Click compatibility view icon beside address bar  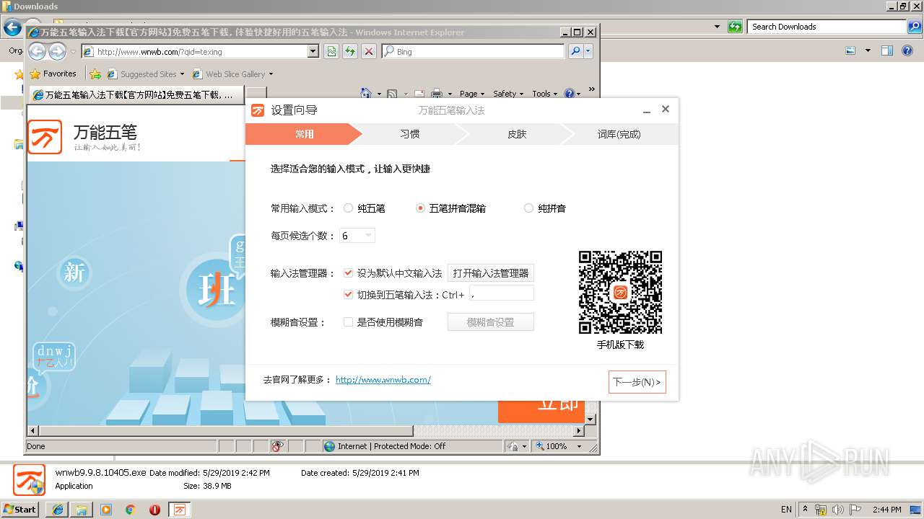pyautogui.click(x=331, y=51)
